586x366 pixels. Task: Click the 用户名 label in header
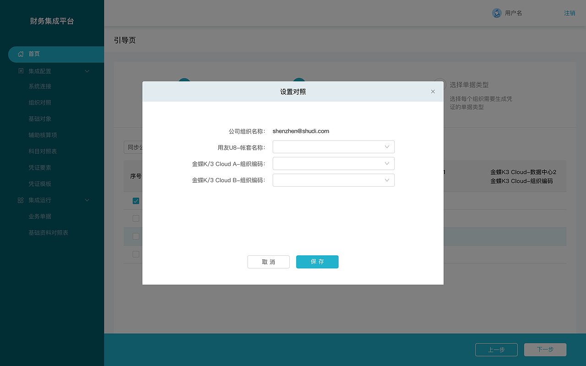514,13
